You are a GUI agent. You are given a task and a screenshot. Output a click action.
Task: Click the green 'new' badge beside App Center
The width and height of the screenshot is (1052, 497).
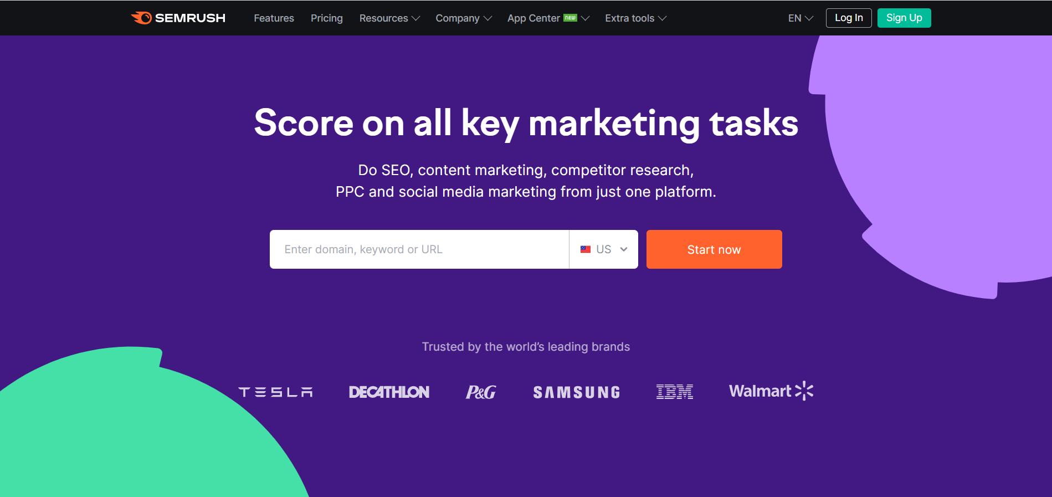click(x=570, y=18)
